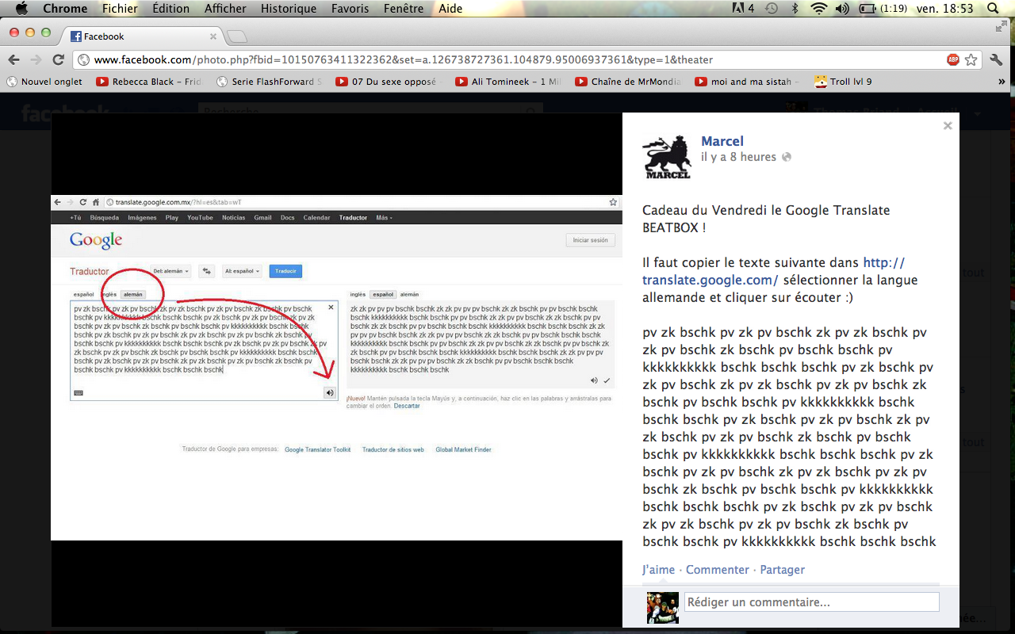Viewport: 1015px width, 634px height.
Task: Click the date and time 'ven. 18:53'
Action: (x=944, y=9)
